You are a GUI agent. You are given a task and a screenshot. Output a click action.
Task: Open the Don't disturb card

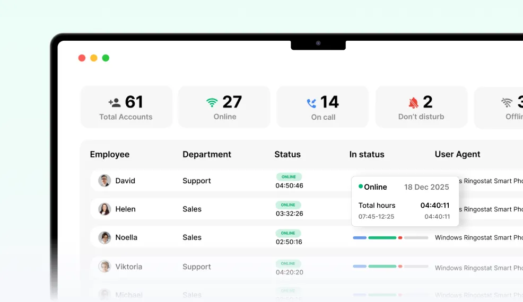tap(421, 107)
